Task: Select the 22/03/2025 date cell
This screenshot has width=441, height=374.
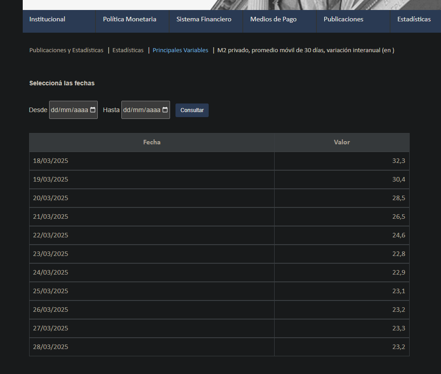Action: pyautogui.click(x=50, y=235)
